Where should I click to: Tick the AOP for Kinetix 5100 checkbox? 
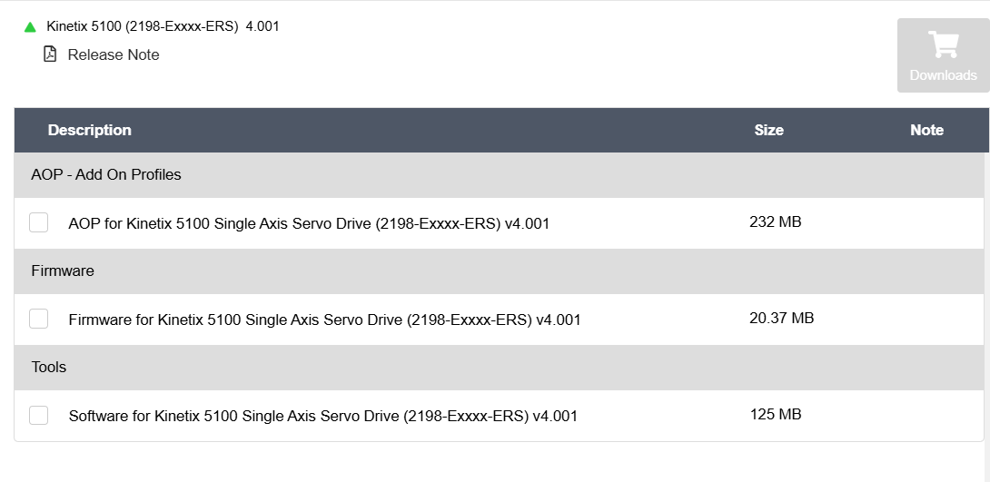point(39,222)
